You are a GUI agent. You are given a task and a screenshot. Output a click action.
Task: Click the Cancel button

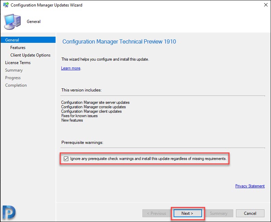(250, 213)
